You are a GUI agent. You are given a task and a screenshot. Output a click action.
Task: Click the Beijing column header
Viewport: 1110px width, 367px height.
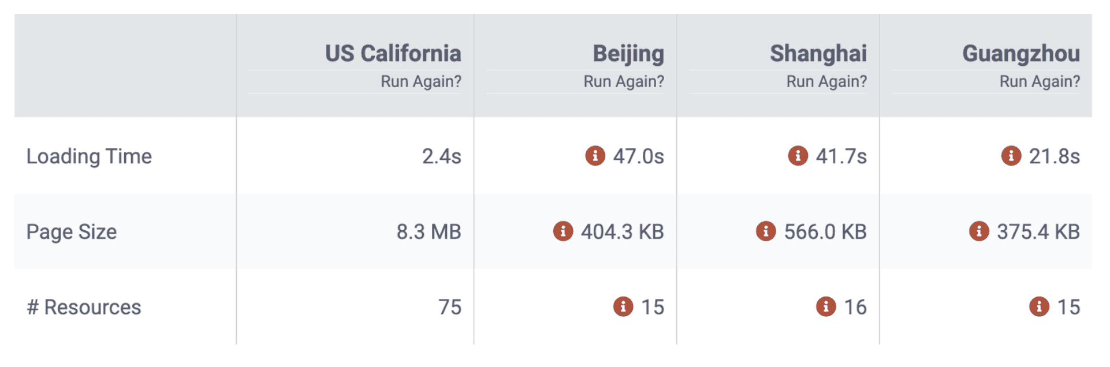628,54
